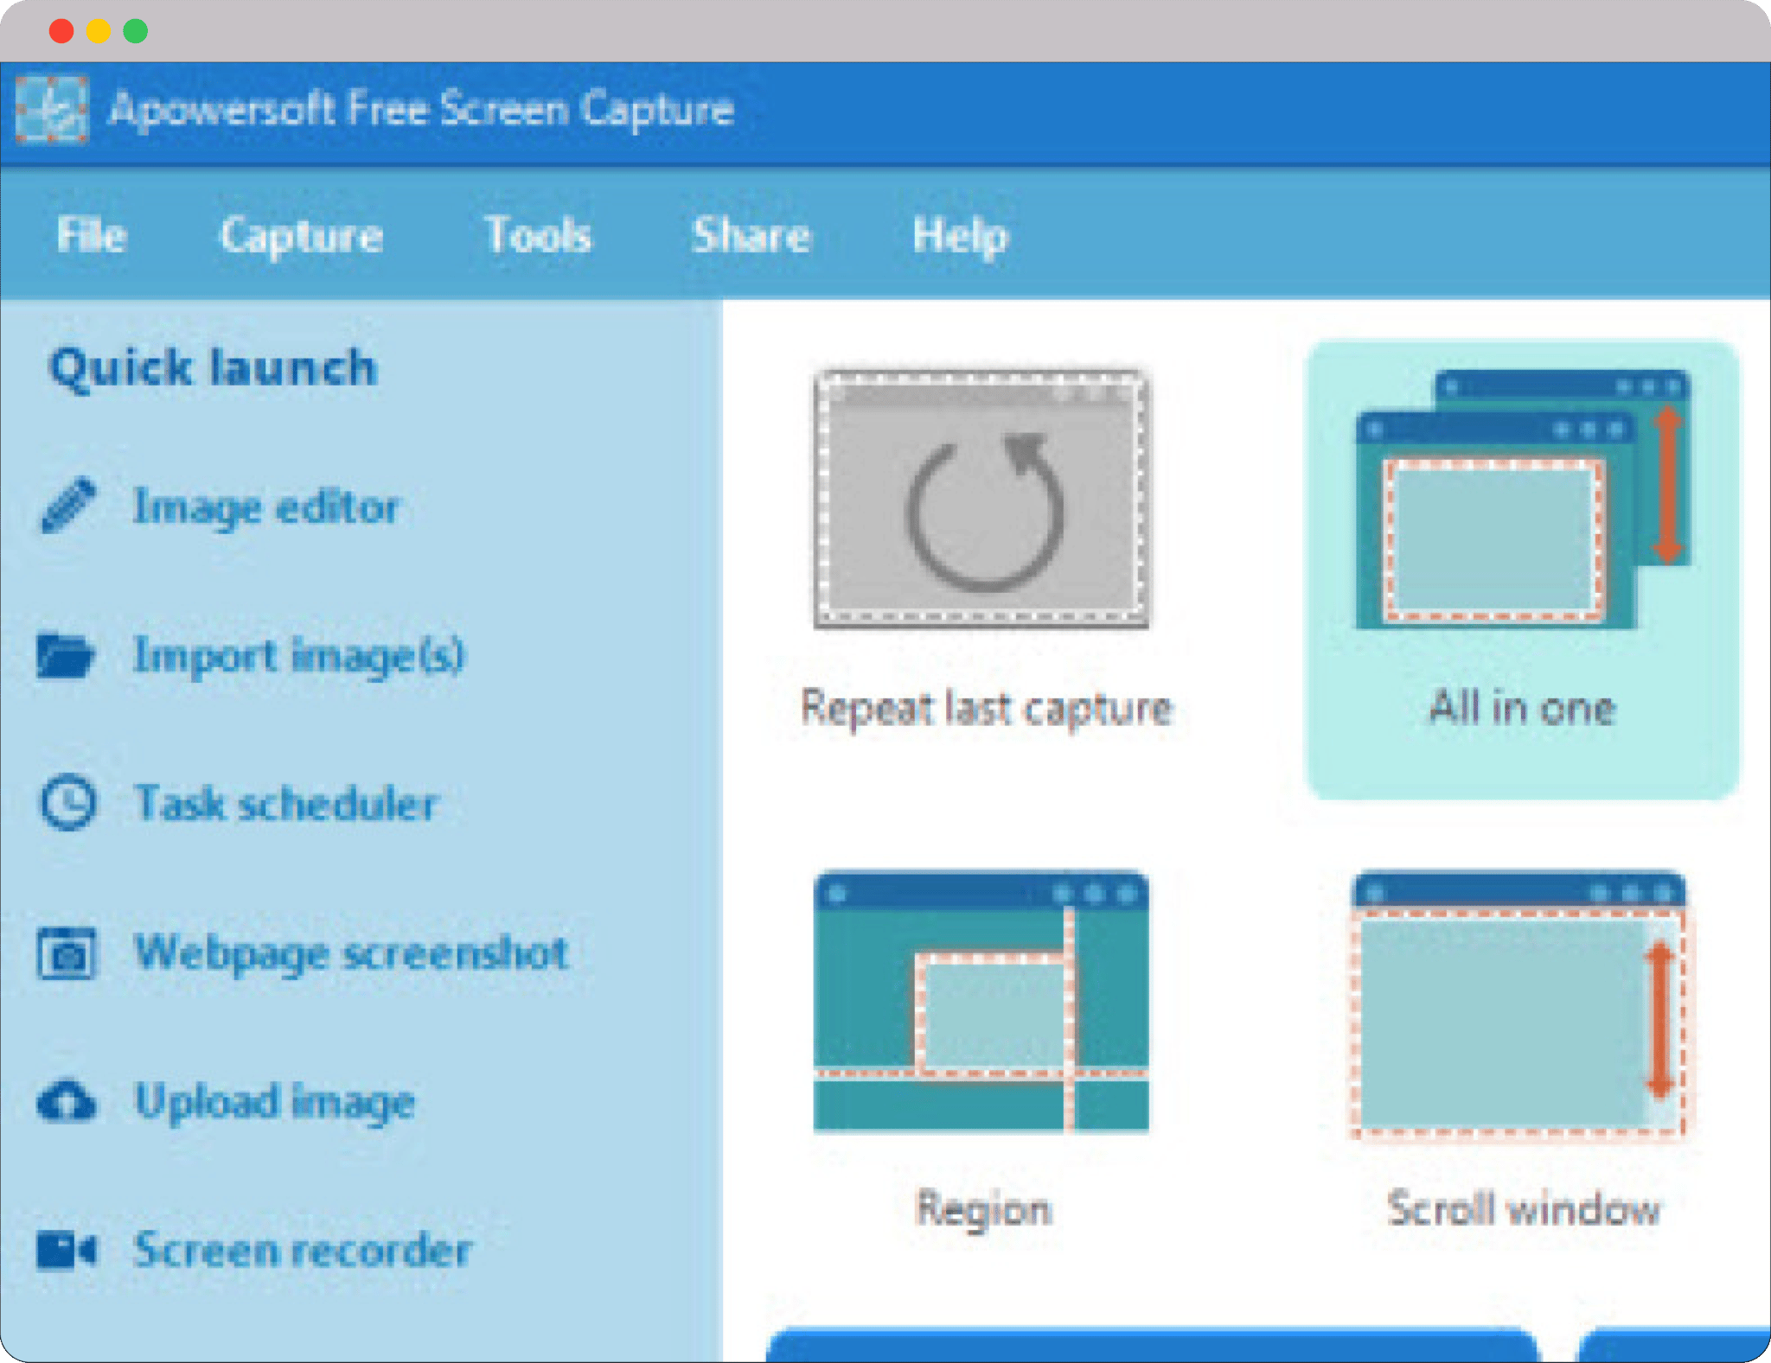Click the wide blue button at bottom
The width and height of the screenshot is (1771, 1363).
[x=1153, y=1345]
